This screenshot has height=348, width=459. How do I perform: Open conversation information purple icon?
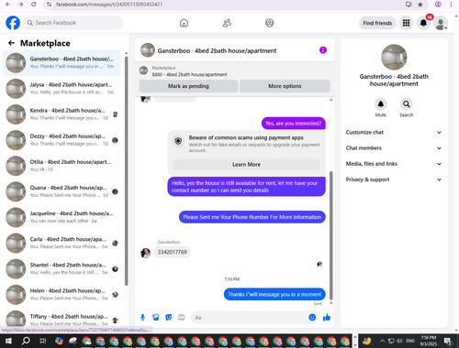tap(323, 50)
